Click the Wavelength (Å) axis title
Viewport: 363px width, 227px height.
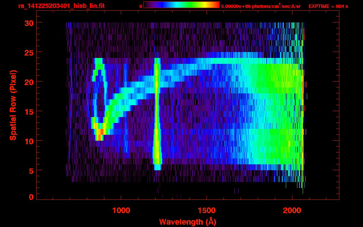point(187,222)
